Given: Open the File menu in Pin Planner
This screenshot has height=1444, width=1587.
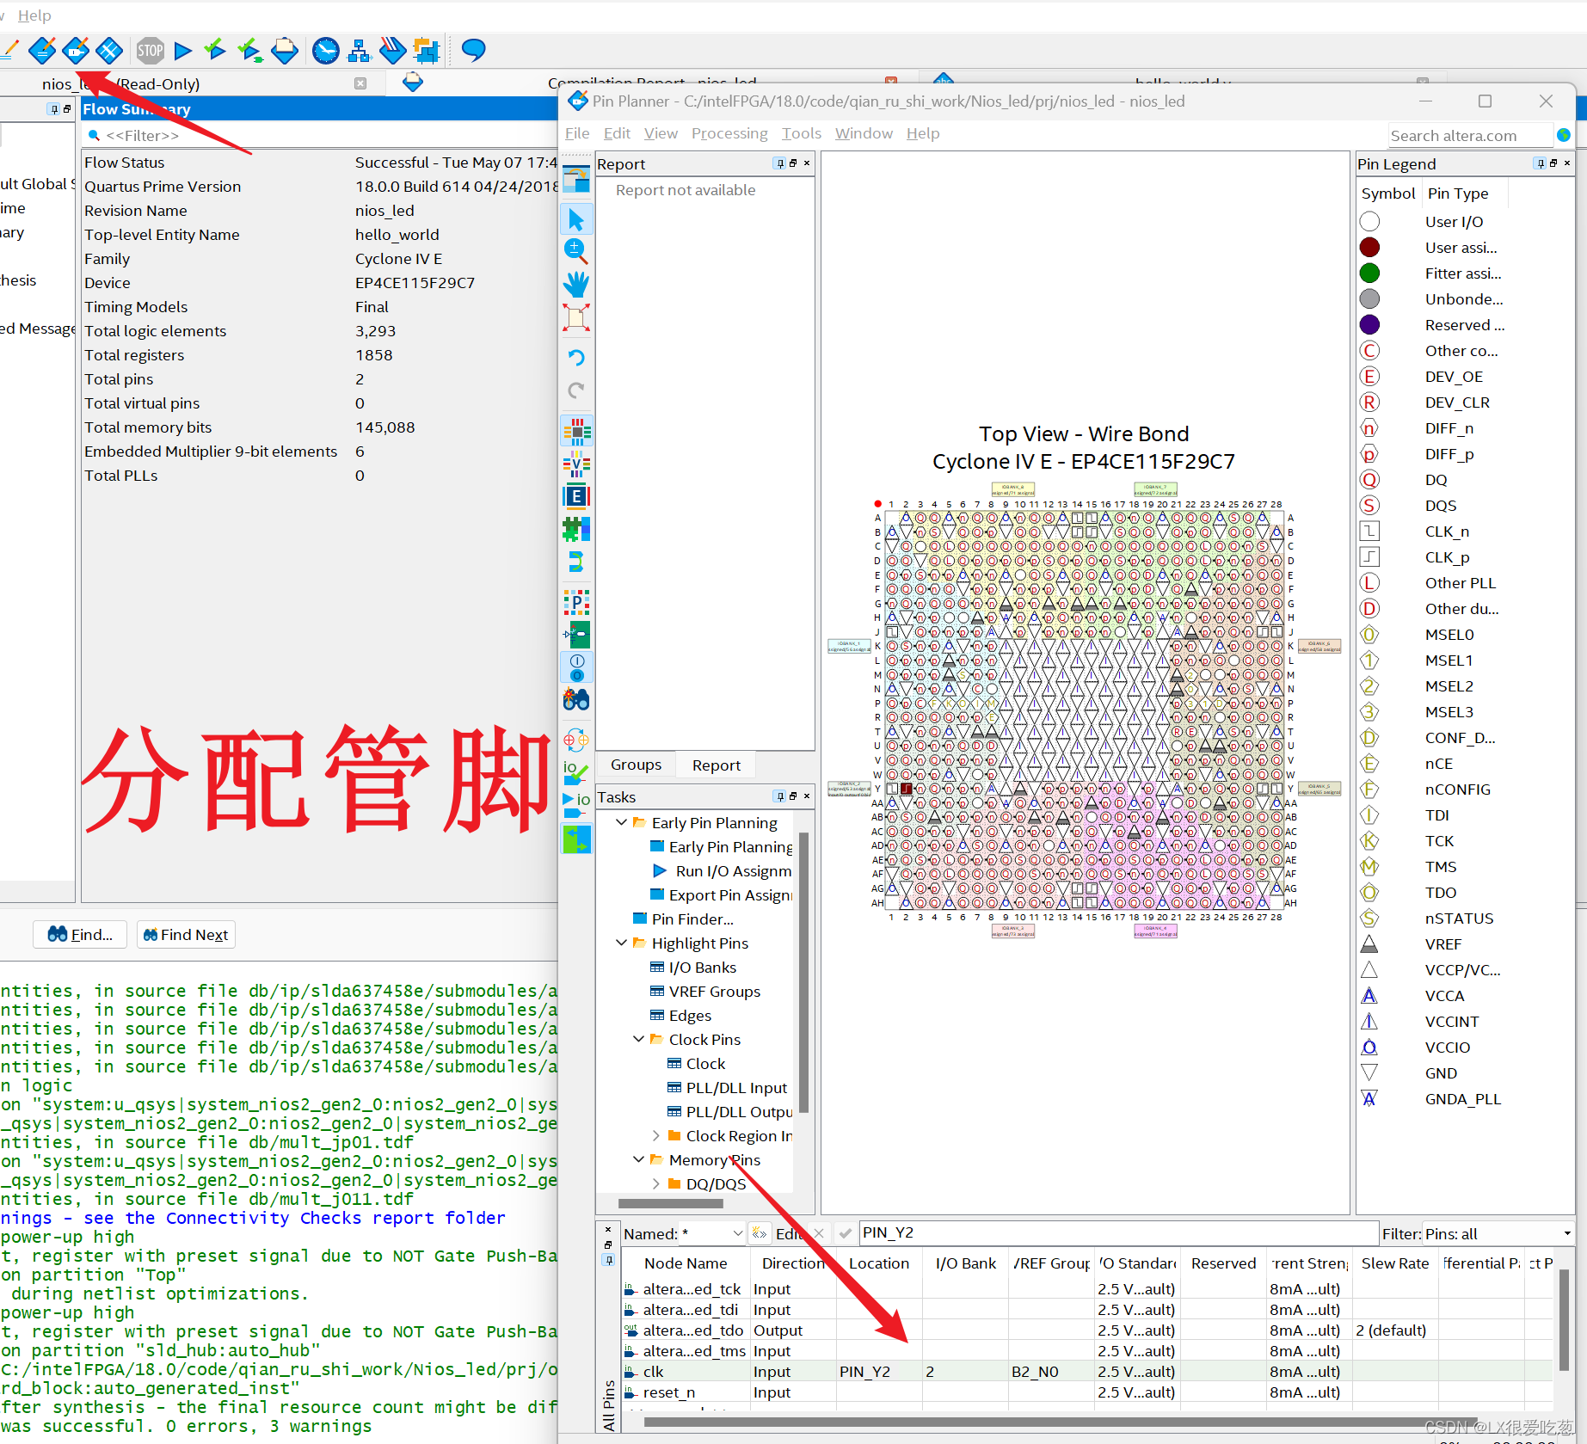Looking at the screenshot, I should pos(577,133).
